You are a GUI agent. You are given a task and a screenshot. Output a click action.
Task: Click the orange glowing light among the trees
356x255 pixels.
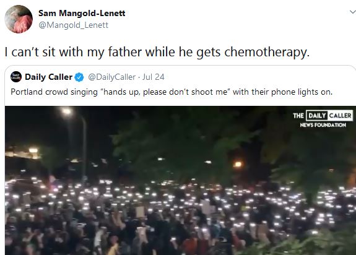[238, 164]
